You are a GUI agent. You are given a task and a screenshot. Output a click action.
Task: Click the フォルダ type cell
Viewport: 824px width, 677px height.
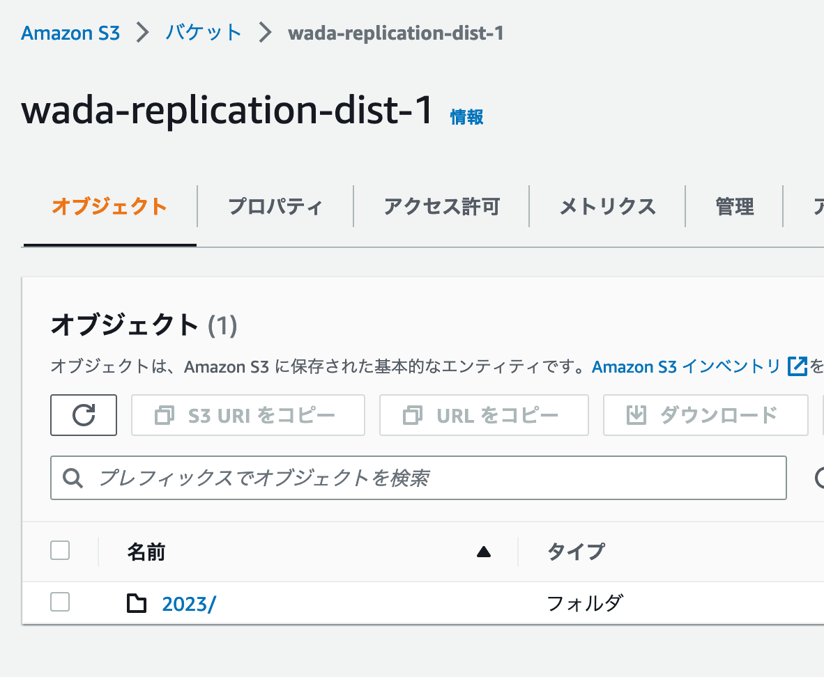[x=585, y=603]
